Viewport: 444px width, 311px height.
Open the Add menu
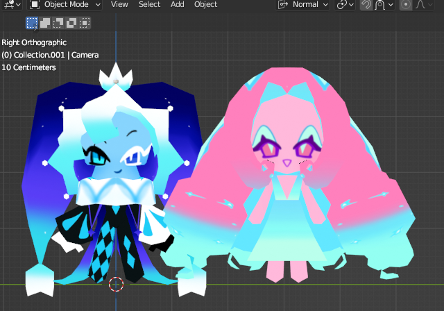click(178, 5)
